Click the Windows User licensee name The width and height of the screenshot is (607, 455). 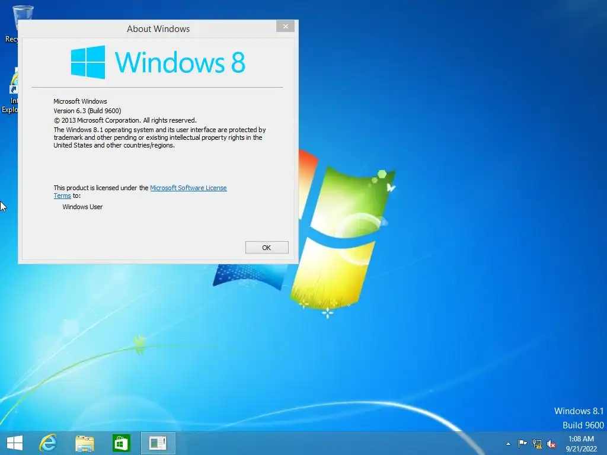82,207
